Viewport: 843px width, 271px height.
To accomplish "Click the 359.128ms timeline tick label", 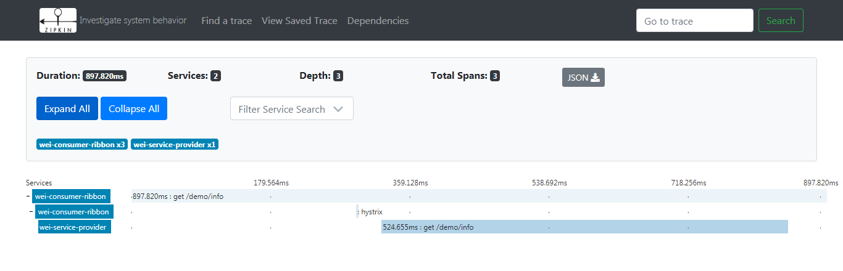I will (410, 183).
